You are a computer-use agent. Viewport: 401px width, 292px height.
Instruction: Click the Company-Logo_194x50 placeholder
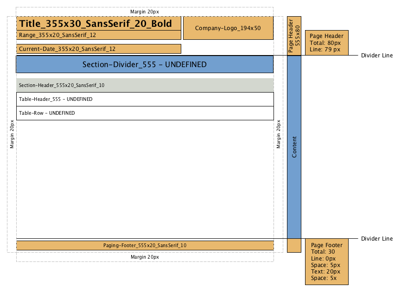[x=228, y=28]
